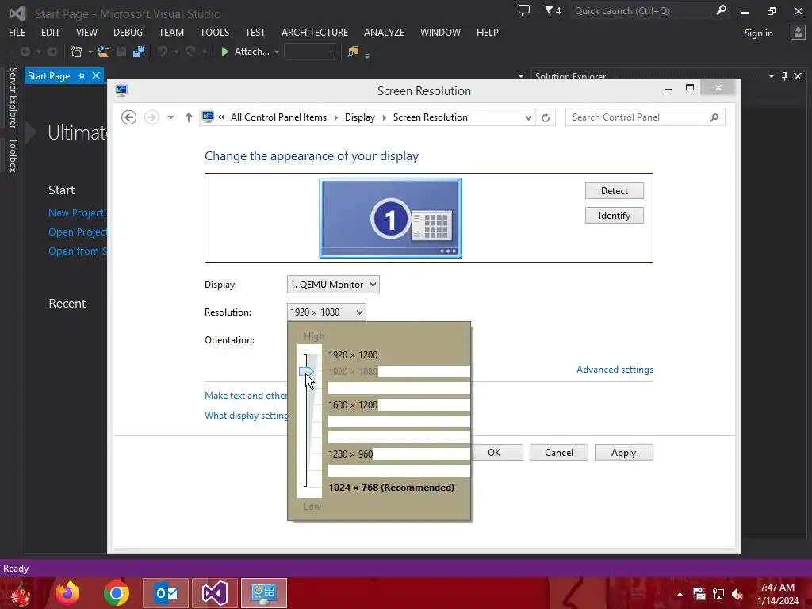
Task: Open the TEAM menu
Action: 171,32
